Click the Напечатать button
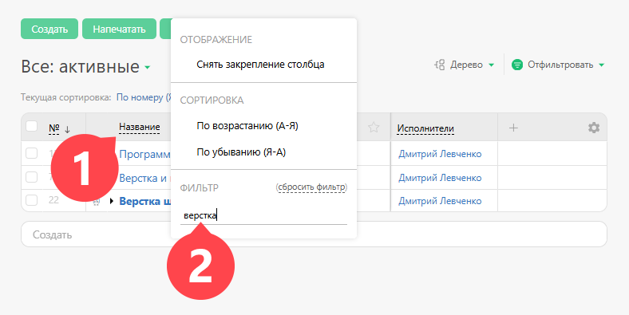Viewport: 629px width, 315px height. pyautogui.click(x=119, y=29)
